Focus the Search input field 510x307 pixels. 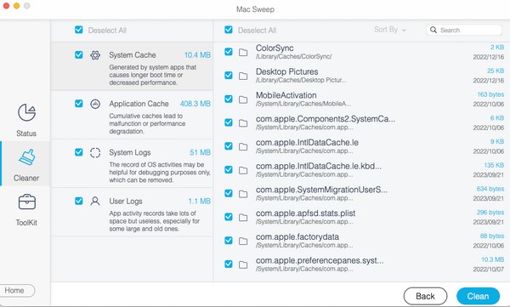[x=464, y=30]
